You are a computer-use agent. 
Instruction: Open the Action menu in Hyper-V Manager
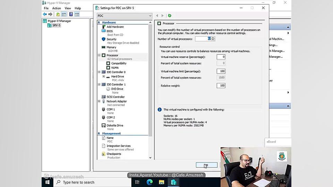(x=57, y=8)
